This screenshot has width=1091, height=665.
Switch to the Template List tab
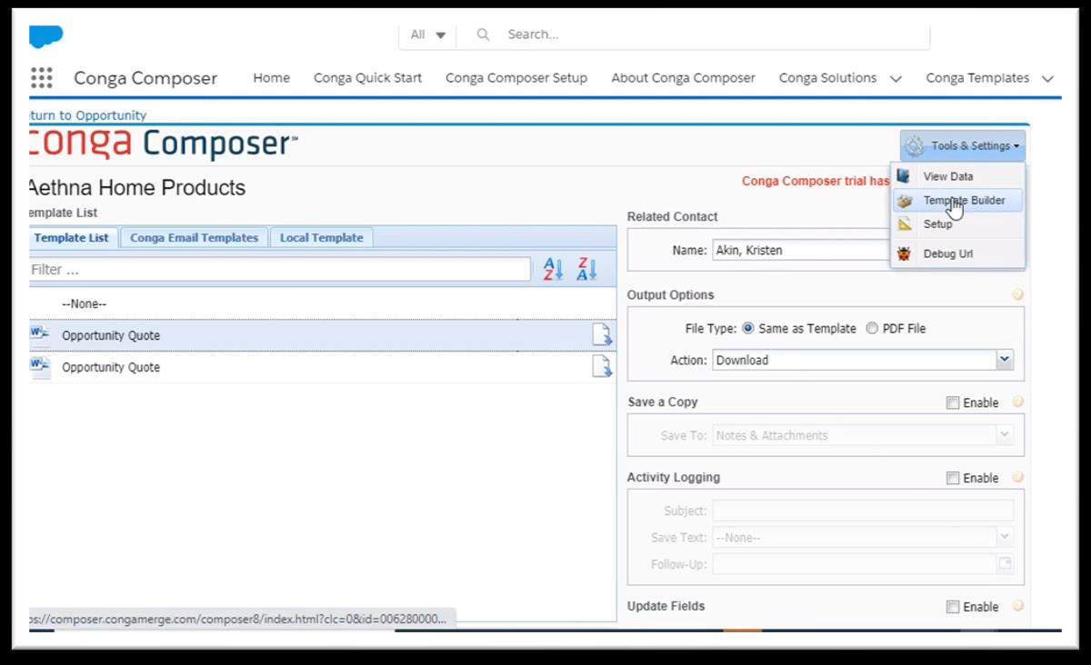click(72, 237)
